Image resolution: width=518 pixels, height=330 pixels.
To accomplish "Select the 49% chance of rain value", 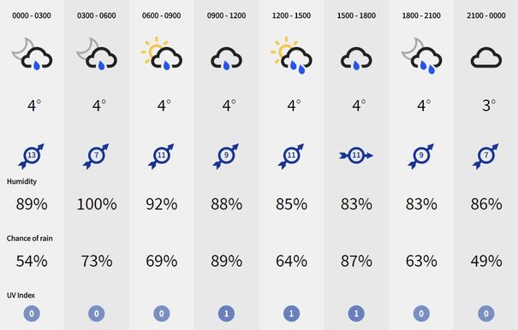I will click(486, 261).
